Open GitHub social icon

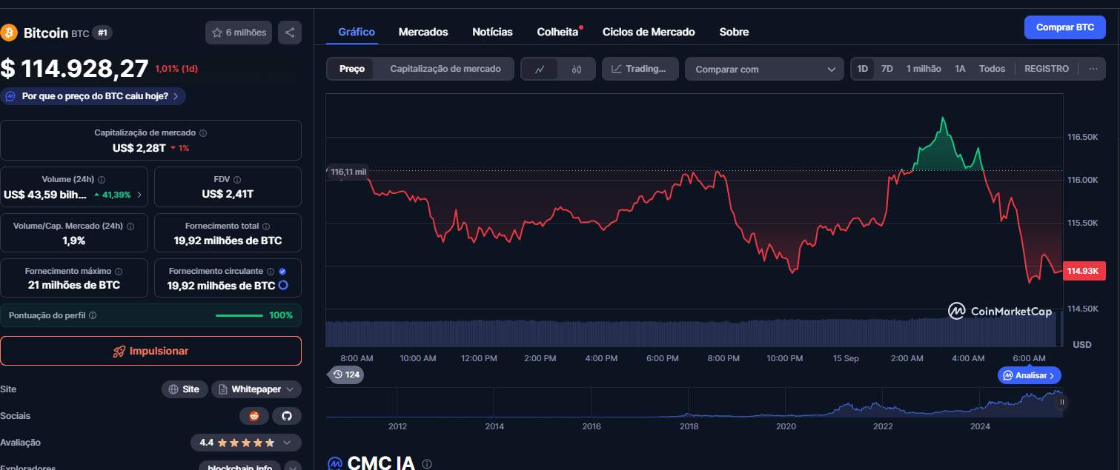coord(287,416)
